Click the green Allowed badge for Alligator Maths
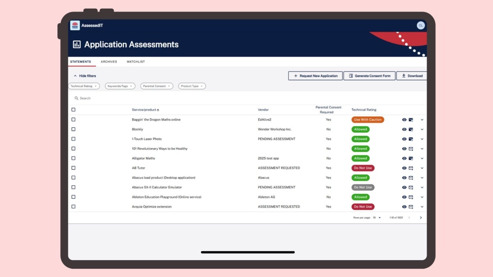Viewport: 493px width, 277px height. [x=361, y=158]
